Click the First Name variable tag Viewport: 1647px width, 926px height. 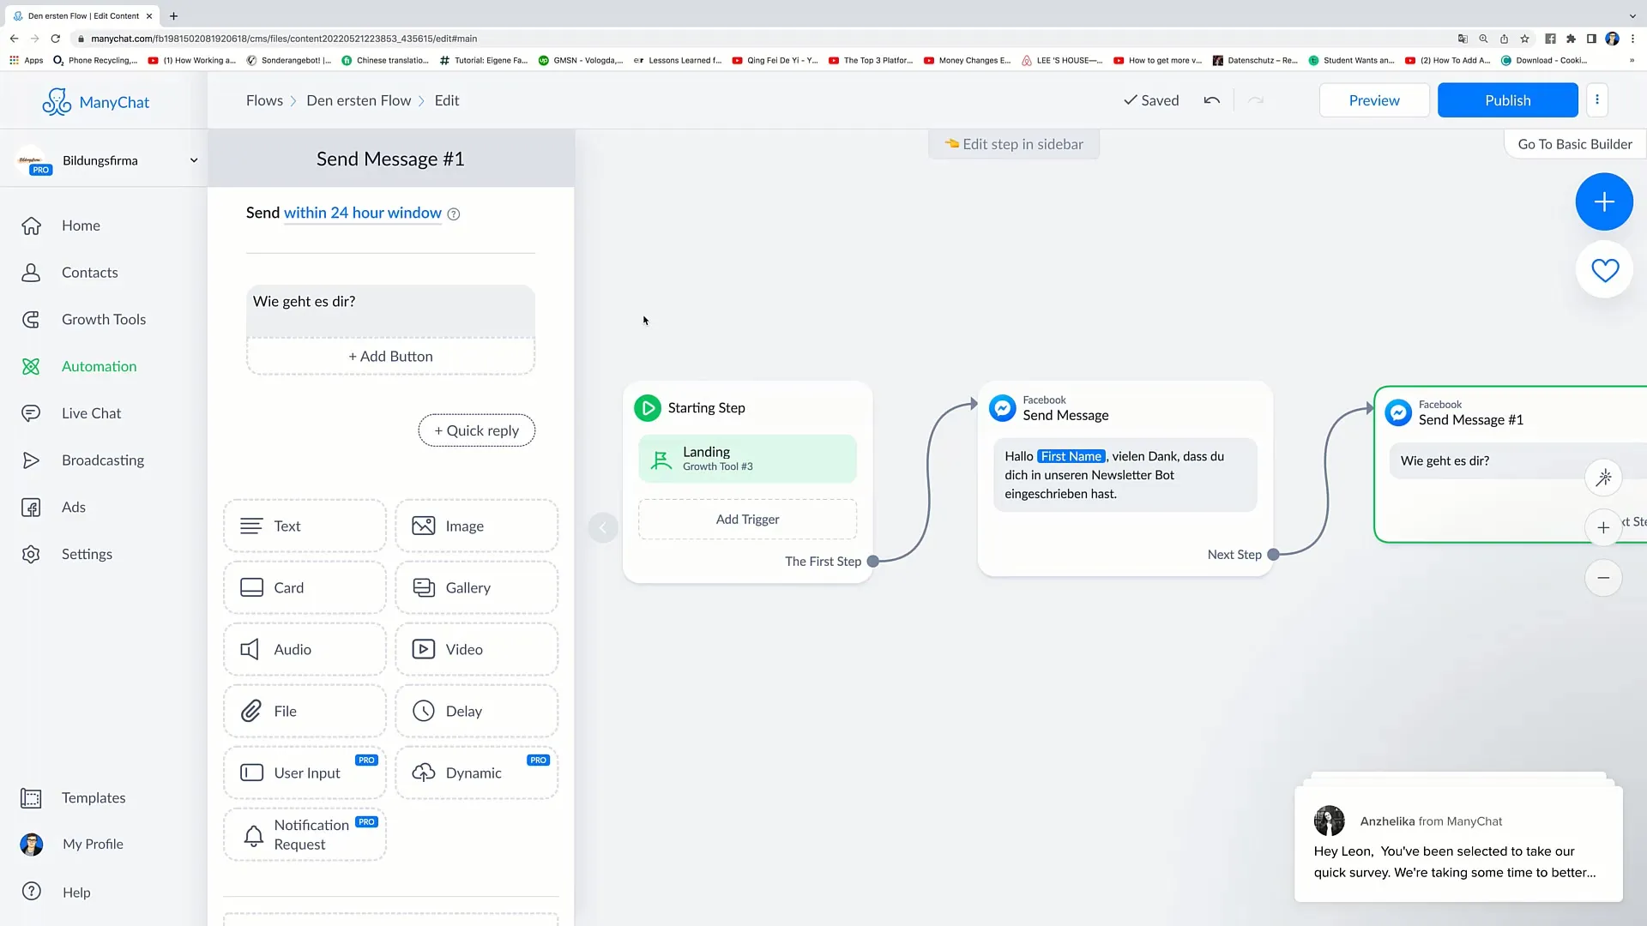[x=1071, y=457]
